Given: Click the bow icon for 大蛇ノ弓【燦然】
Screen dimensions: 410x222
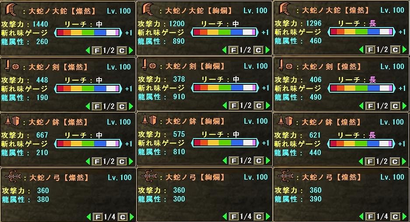Looking at the screenshot, I should pos(13,177).
